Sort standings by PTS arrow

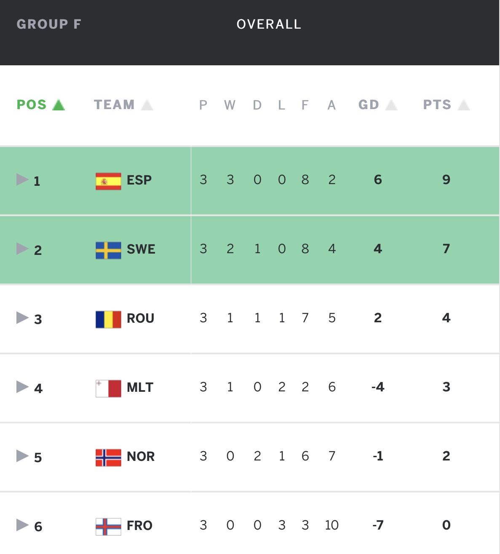pos(464,105)
